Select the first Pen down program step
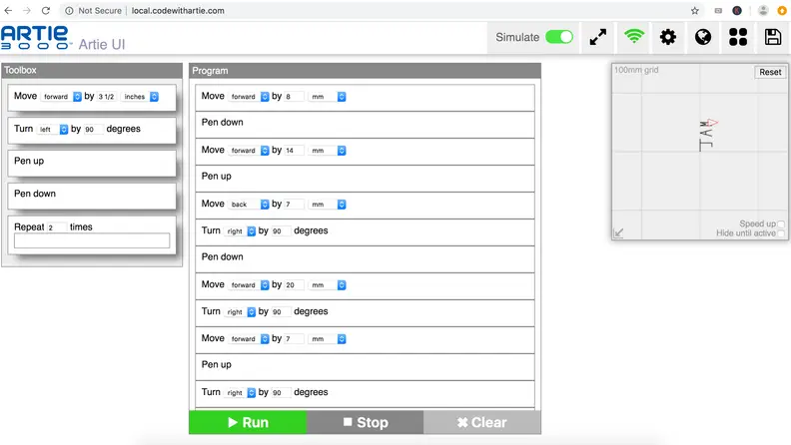Screen dimensions: 791x445 click(x=365, y=125)
